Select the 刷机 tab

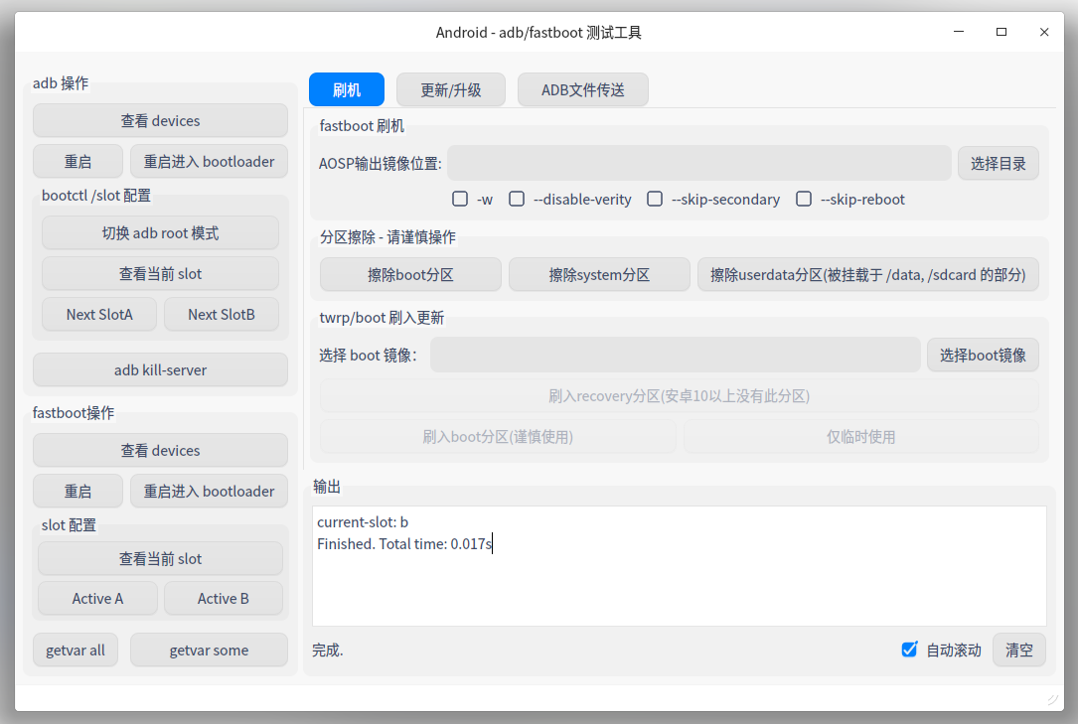click(346, 90)
